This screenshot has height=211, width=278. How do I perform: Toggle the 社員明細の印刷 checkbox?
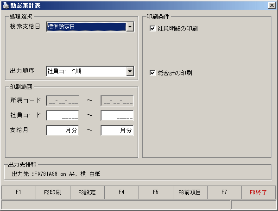point(152,28)
